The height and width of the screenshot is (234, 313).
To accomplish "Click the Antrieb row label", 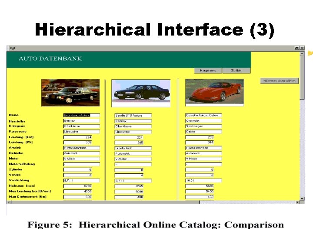I will 15,148.
